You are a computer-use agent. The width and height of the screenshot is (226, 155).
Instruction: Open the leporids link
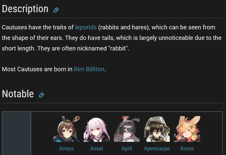click(x=86, y=27)
